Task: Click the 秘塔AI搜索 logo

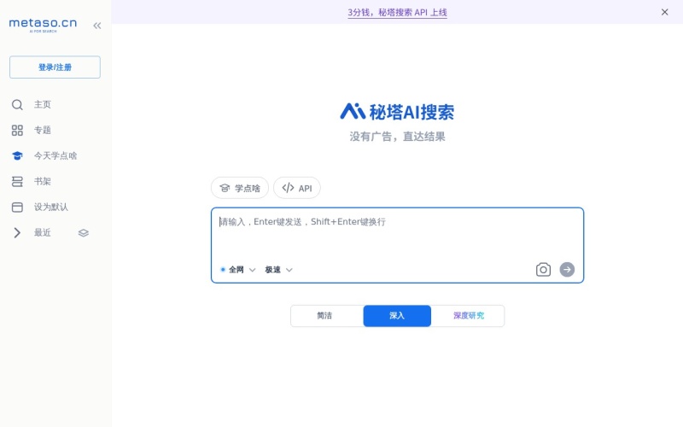Action: pos(397,112)
